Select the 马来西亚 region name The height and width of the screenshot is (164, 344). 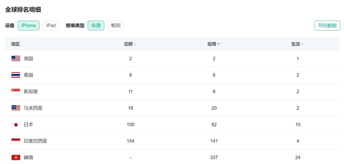coord(33,108)
